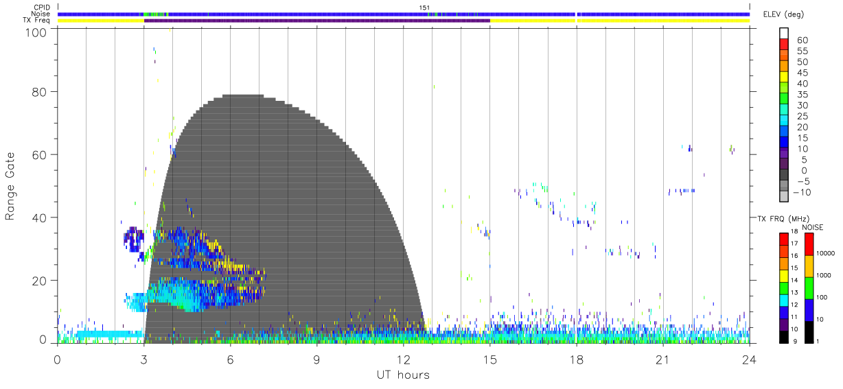Viewport: 843px width, 389px height.
Task: Pick the dark gray −5–0 swatch in ELEV colorbar
Action: point(784,175)
